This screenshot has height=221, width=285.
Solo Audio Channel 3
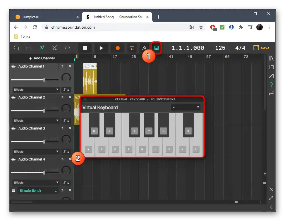pyautogui.click(x=62, y=128)
